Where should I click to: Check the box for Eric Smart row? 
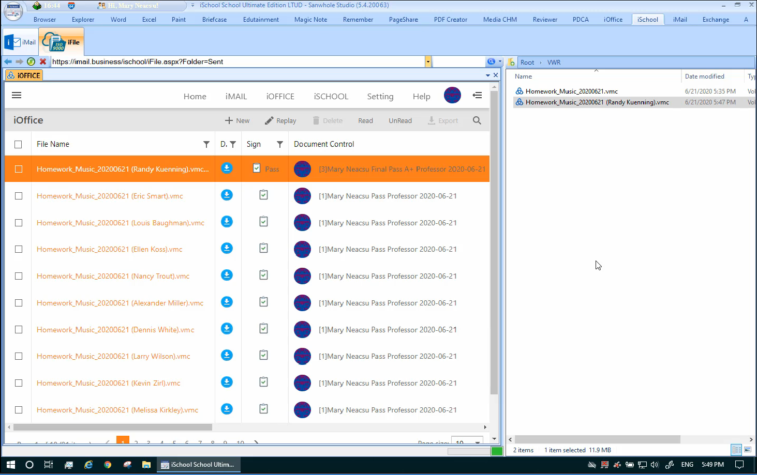pos(19,196)
